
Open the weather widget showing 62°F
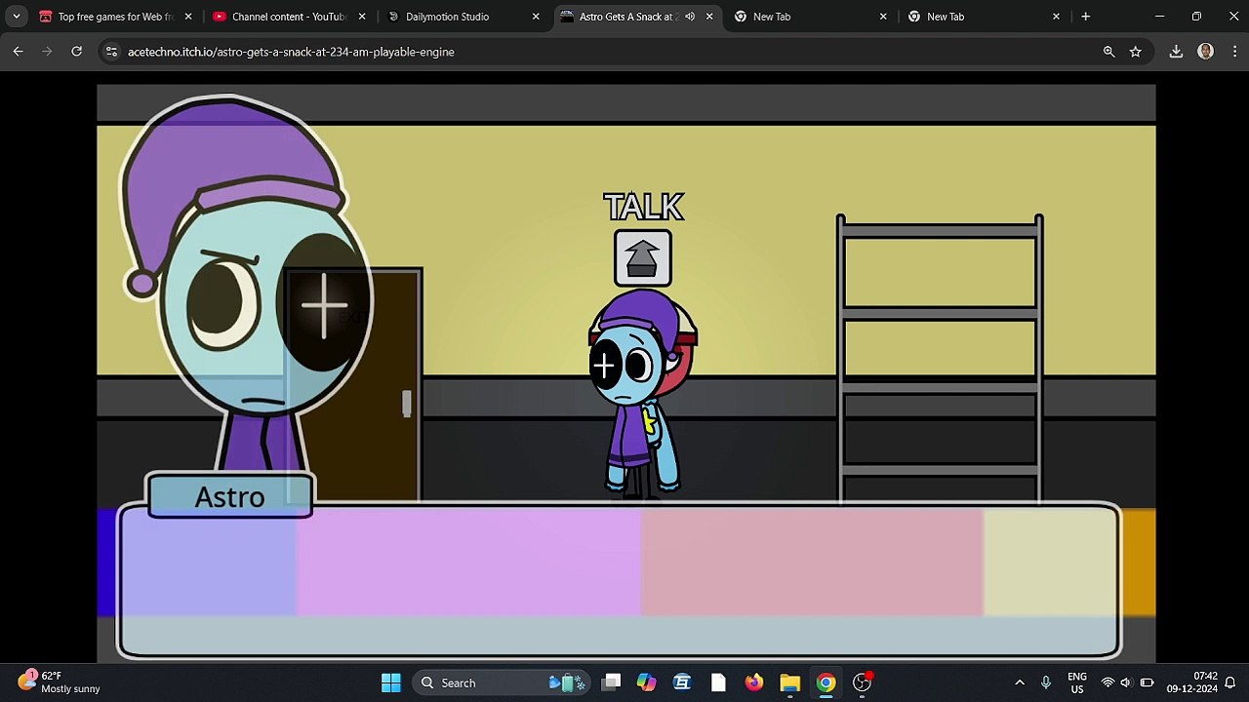pos(60,682)
